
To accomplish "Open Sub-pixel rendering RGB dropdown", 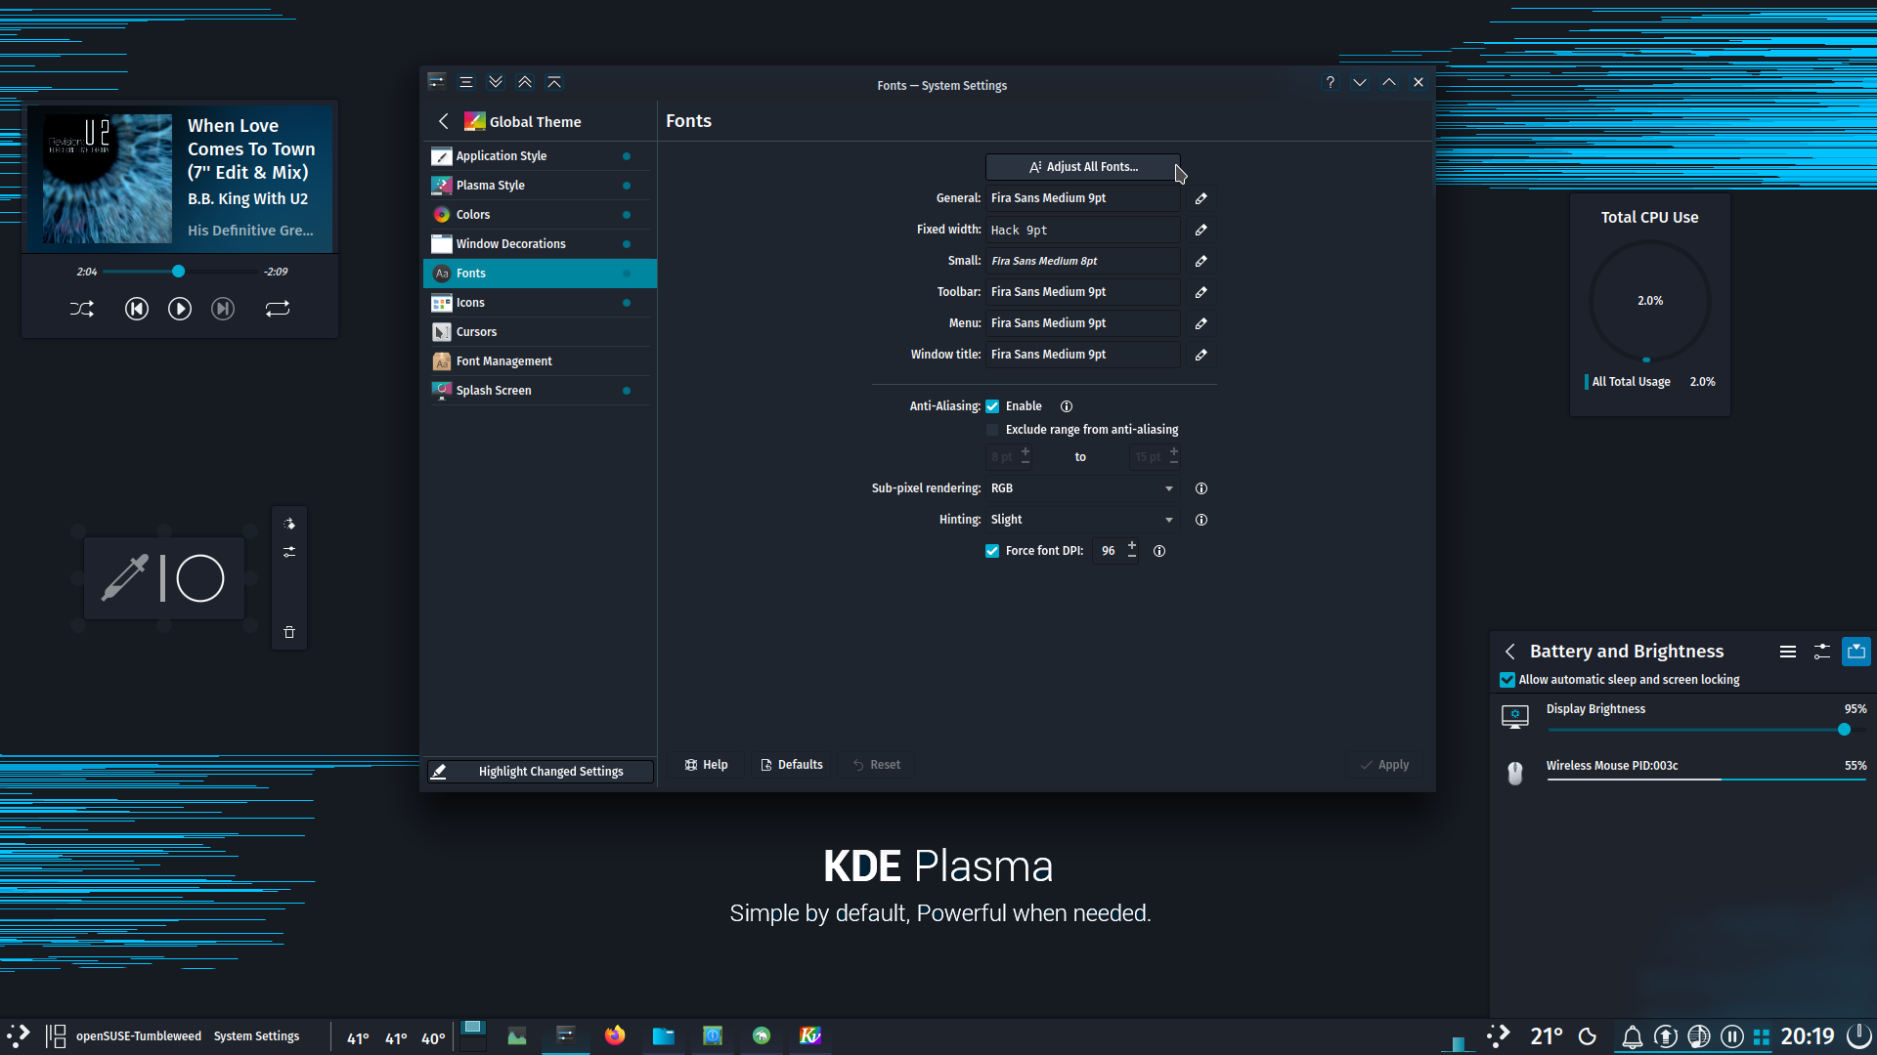I will 1082,488.
